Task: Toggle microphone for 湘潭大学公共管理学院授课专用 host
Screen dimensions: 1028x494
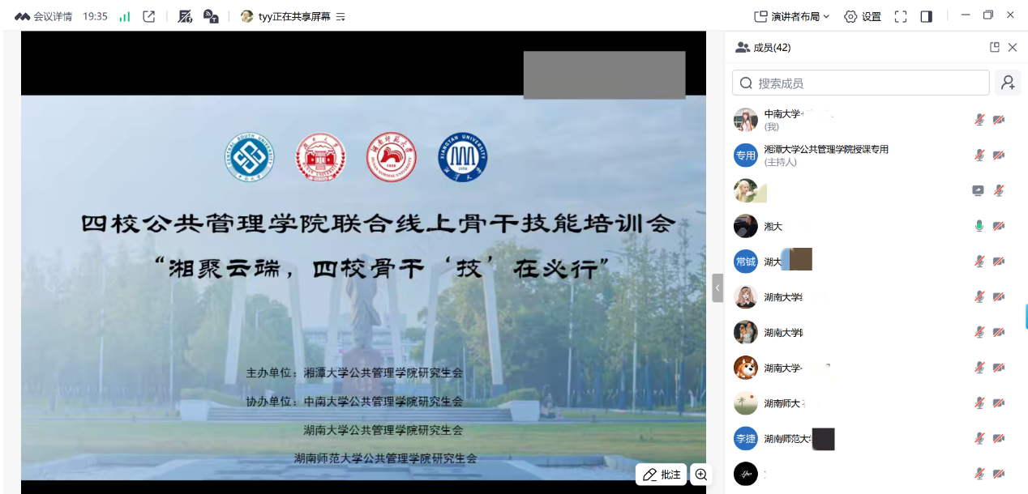Action: click(x=979, y=155)
